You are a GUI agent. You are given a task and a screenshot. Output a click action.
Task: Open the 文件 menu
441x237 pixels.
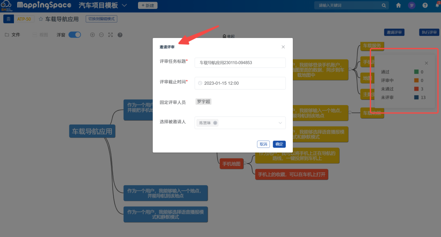pyautogui.click(x=12, y=35)
